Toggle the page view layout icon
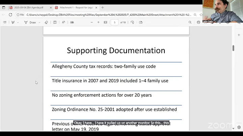 coord(55,23)
